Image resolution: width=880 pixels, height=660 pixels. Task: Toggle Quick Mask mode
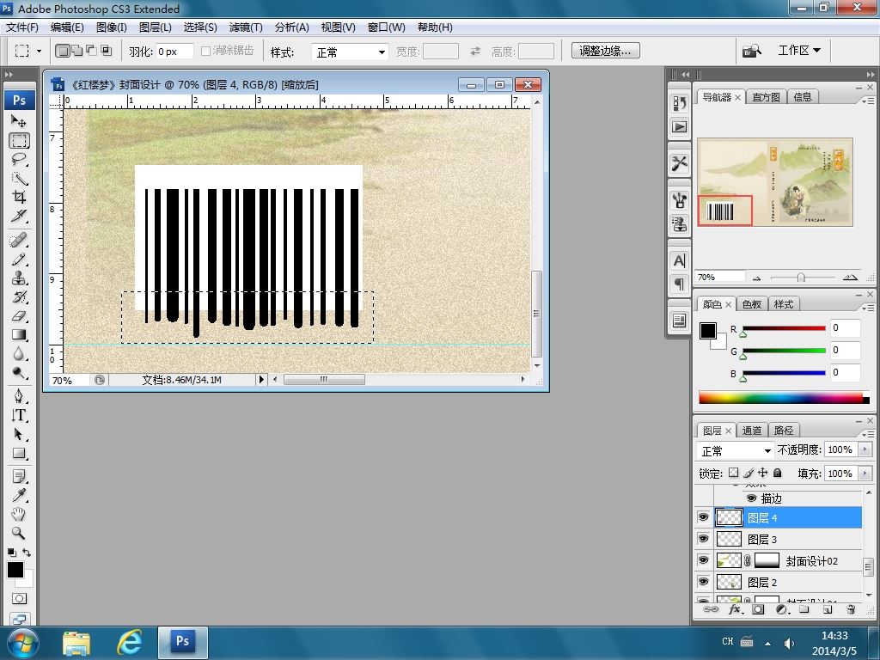[x=19, y=599]
